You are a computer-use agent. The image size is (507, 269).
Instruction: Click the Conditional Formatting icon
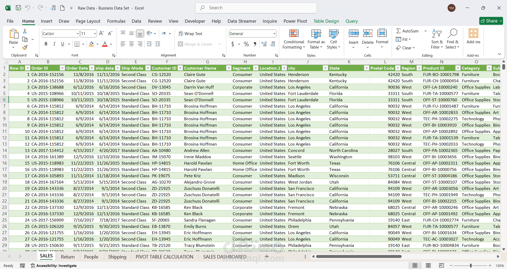pos(294,34)
